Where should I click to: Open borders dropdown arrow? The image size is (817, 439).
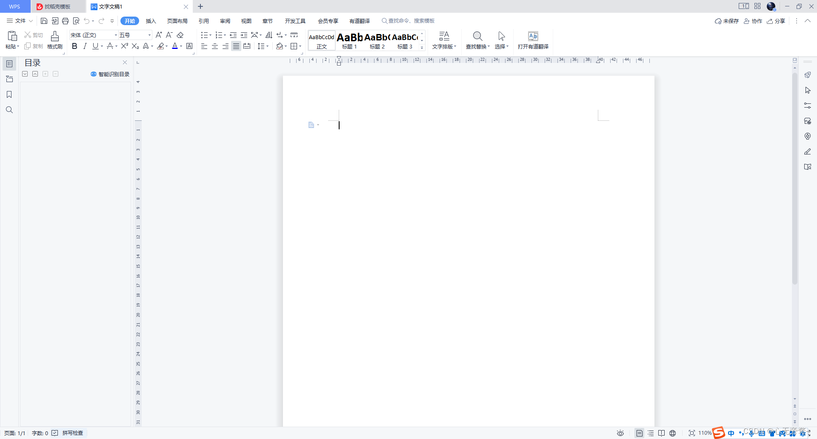point(300,46)
